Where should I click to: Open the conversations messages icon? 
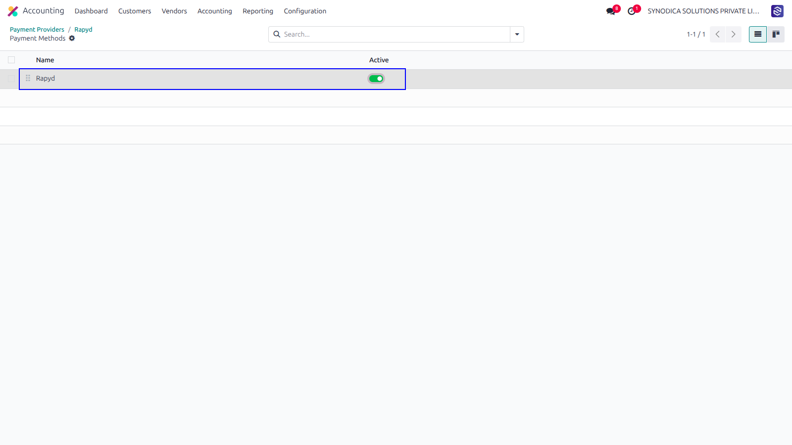611,11
